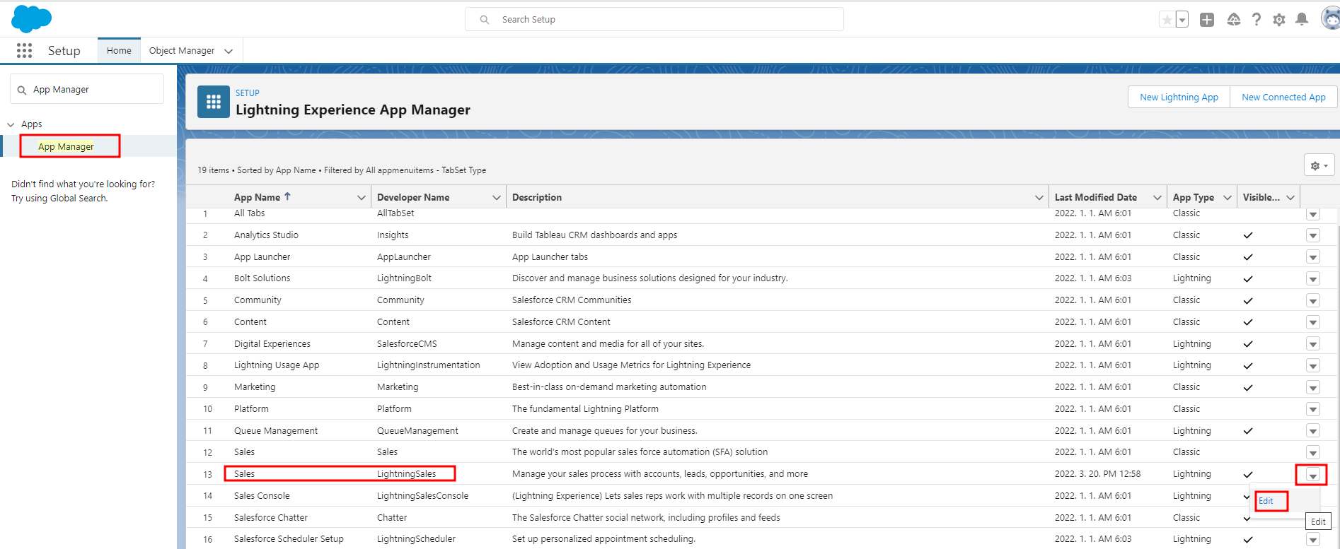This screenshot has height=549, width=1340.
Task: Open the App Name column menu chevron
Action: click(361, 198)
